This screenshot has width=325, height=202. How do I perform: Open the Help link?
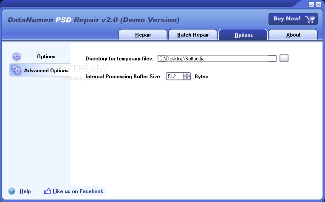point(25,191)
